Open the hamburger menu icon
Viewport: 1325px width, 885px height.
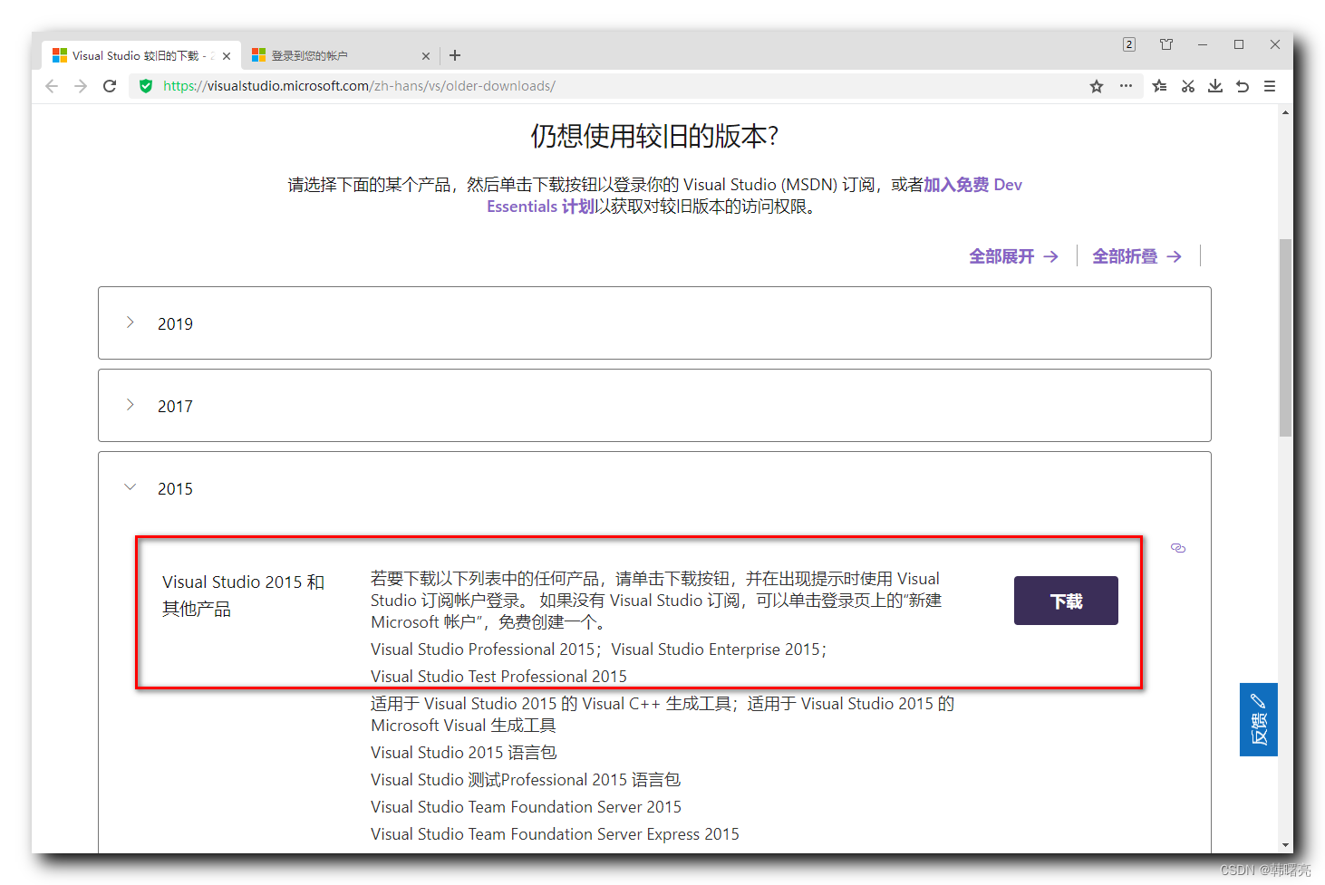point(1270,86)
